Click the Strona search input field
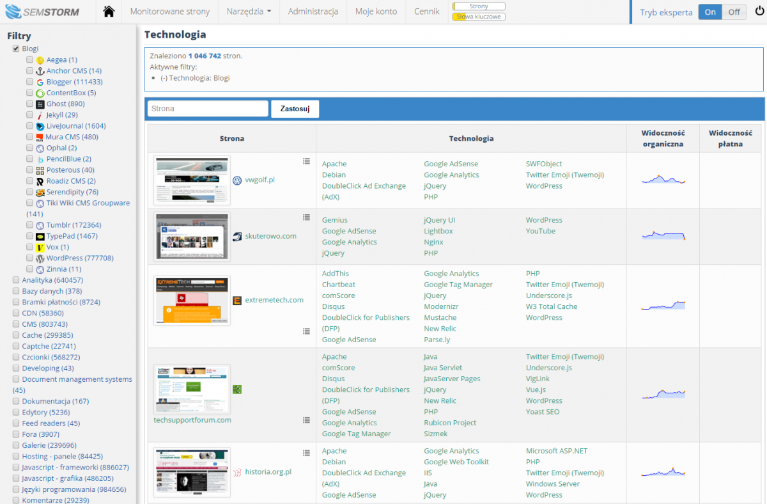This screenshot has width=767, height=504. (x=208, y=109)
